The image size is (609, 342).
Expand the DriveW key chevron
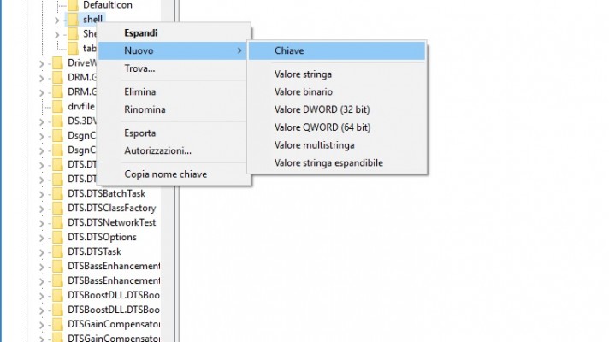[42, 63]
